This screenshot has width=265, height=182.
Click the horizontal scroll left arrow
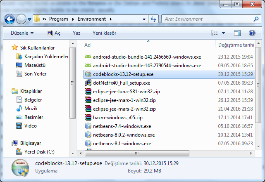click(x=81, y=153)
